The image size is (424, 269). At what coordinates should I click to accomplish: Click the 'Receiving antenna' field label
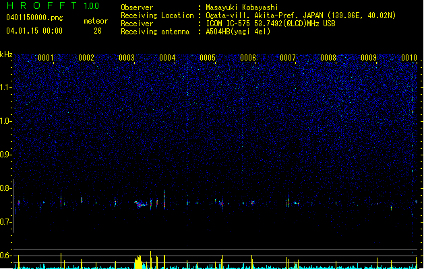pyautogui.click(x=155, y=32)
